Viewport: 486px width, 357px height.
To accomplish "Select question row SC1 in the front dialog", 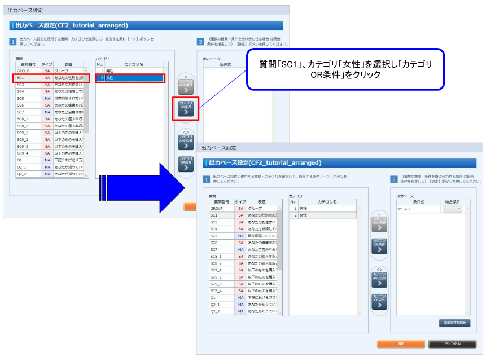I will (x=220, y=215).
